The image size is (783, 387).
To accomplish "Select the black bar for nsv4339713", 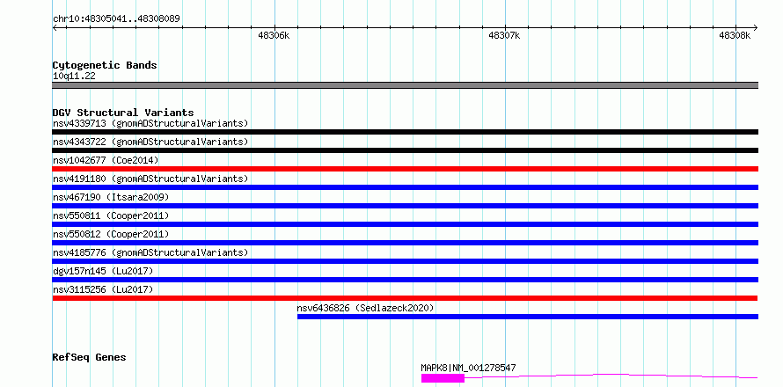I will 406,132.
